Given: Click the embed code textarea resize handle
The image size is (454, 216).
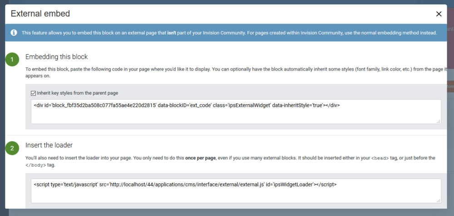Looking at the screenshot, I should (439, 121).
